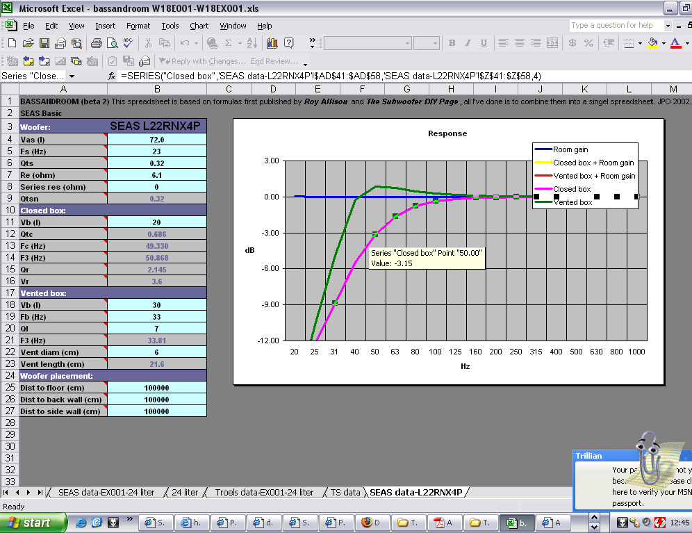Switch to the 24 liter sheet tab

185,493
